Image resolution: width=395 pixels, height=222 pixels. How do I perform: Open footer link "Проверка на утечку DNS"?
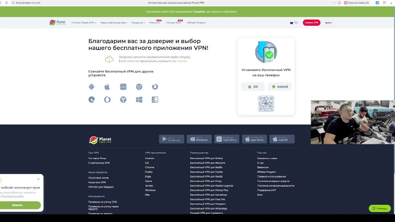(102, 202)
